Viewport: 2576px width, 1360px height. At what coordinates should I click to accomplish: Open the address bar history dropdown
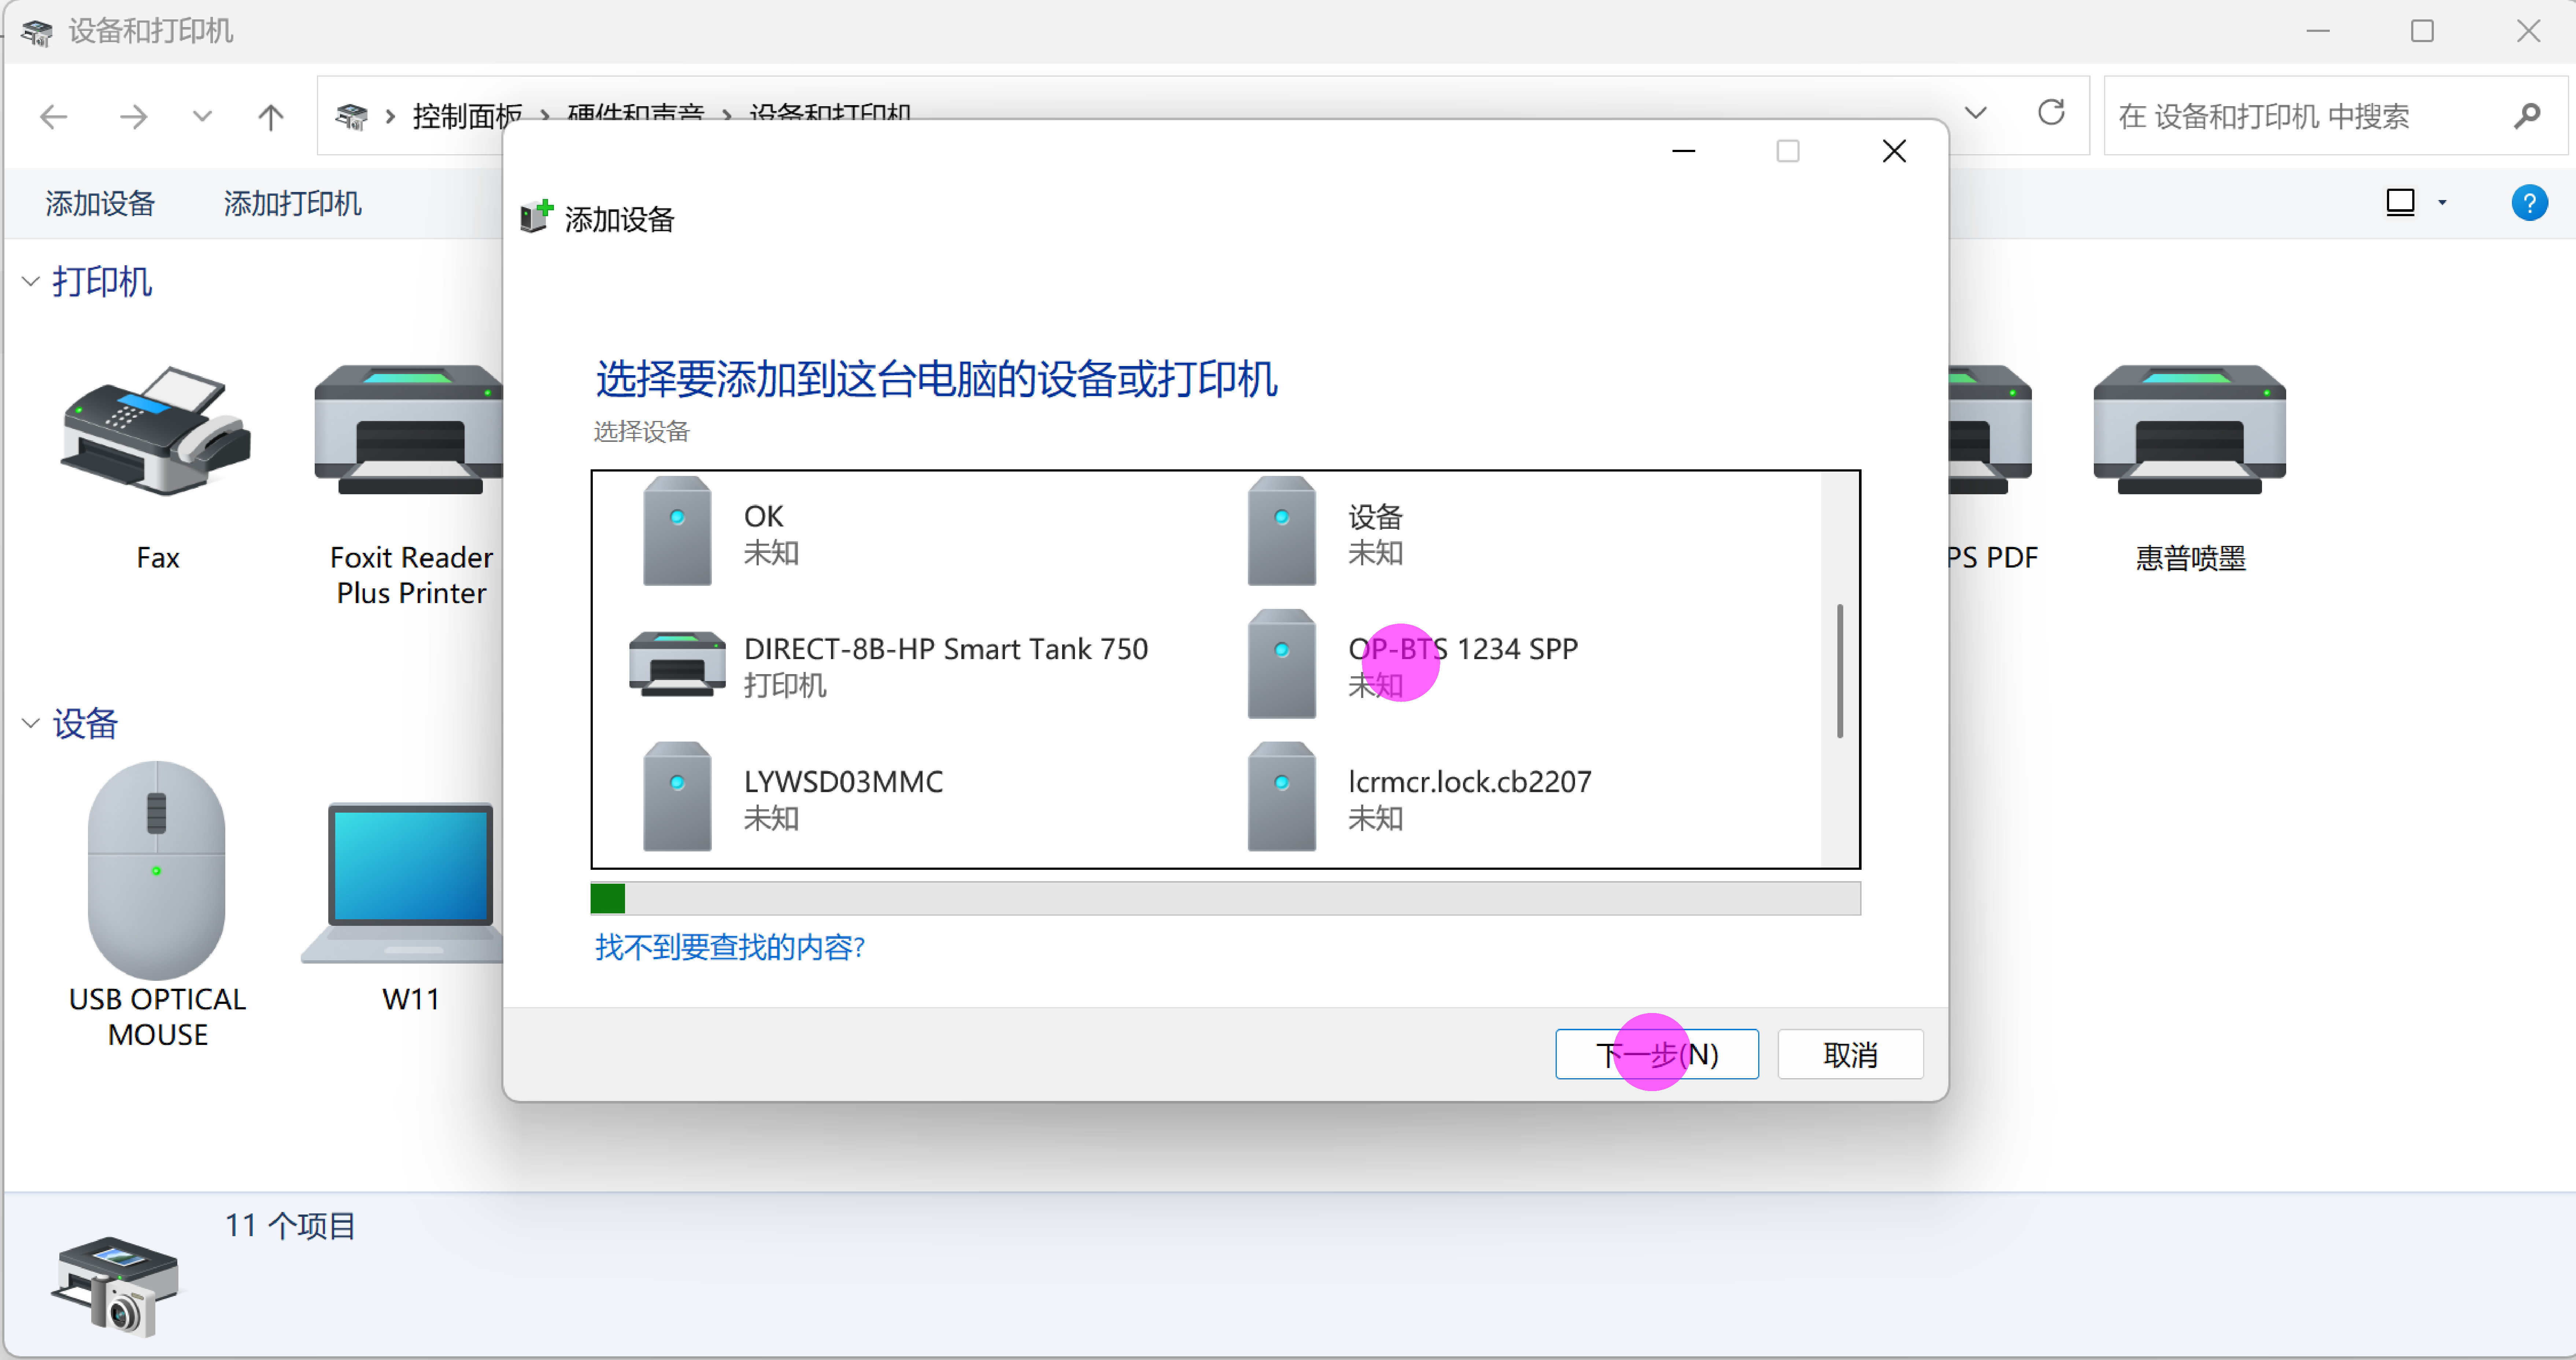[1975, 113]
